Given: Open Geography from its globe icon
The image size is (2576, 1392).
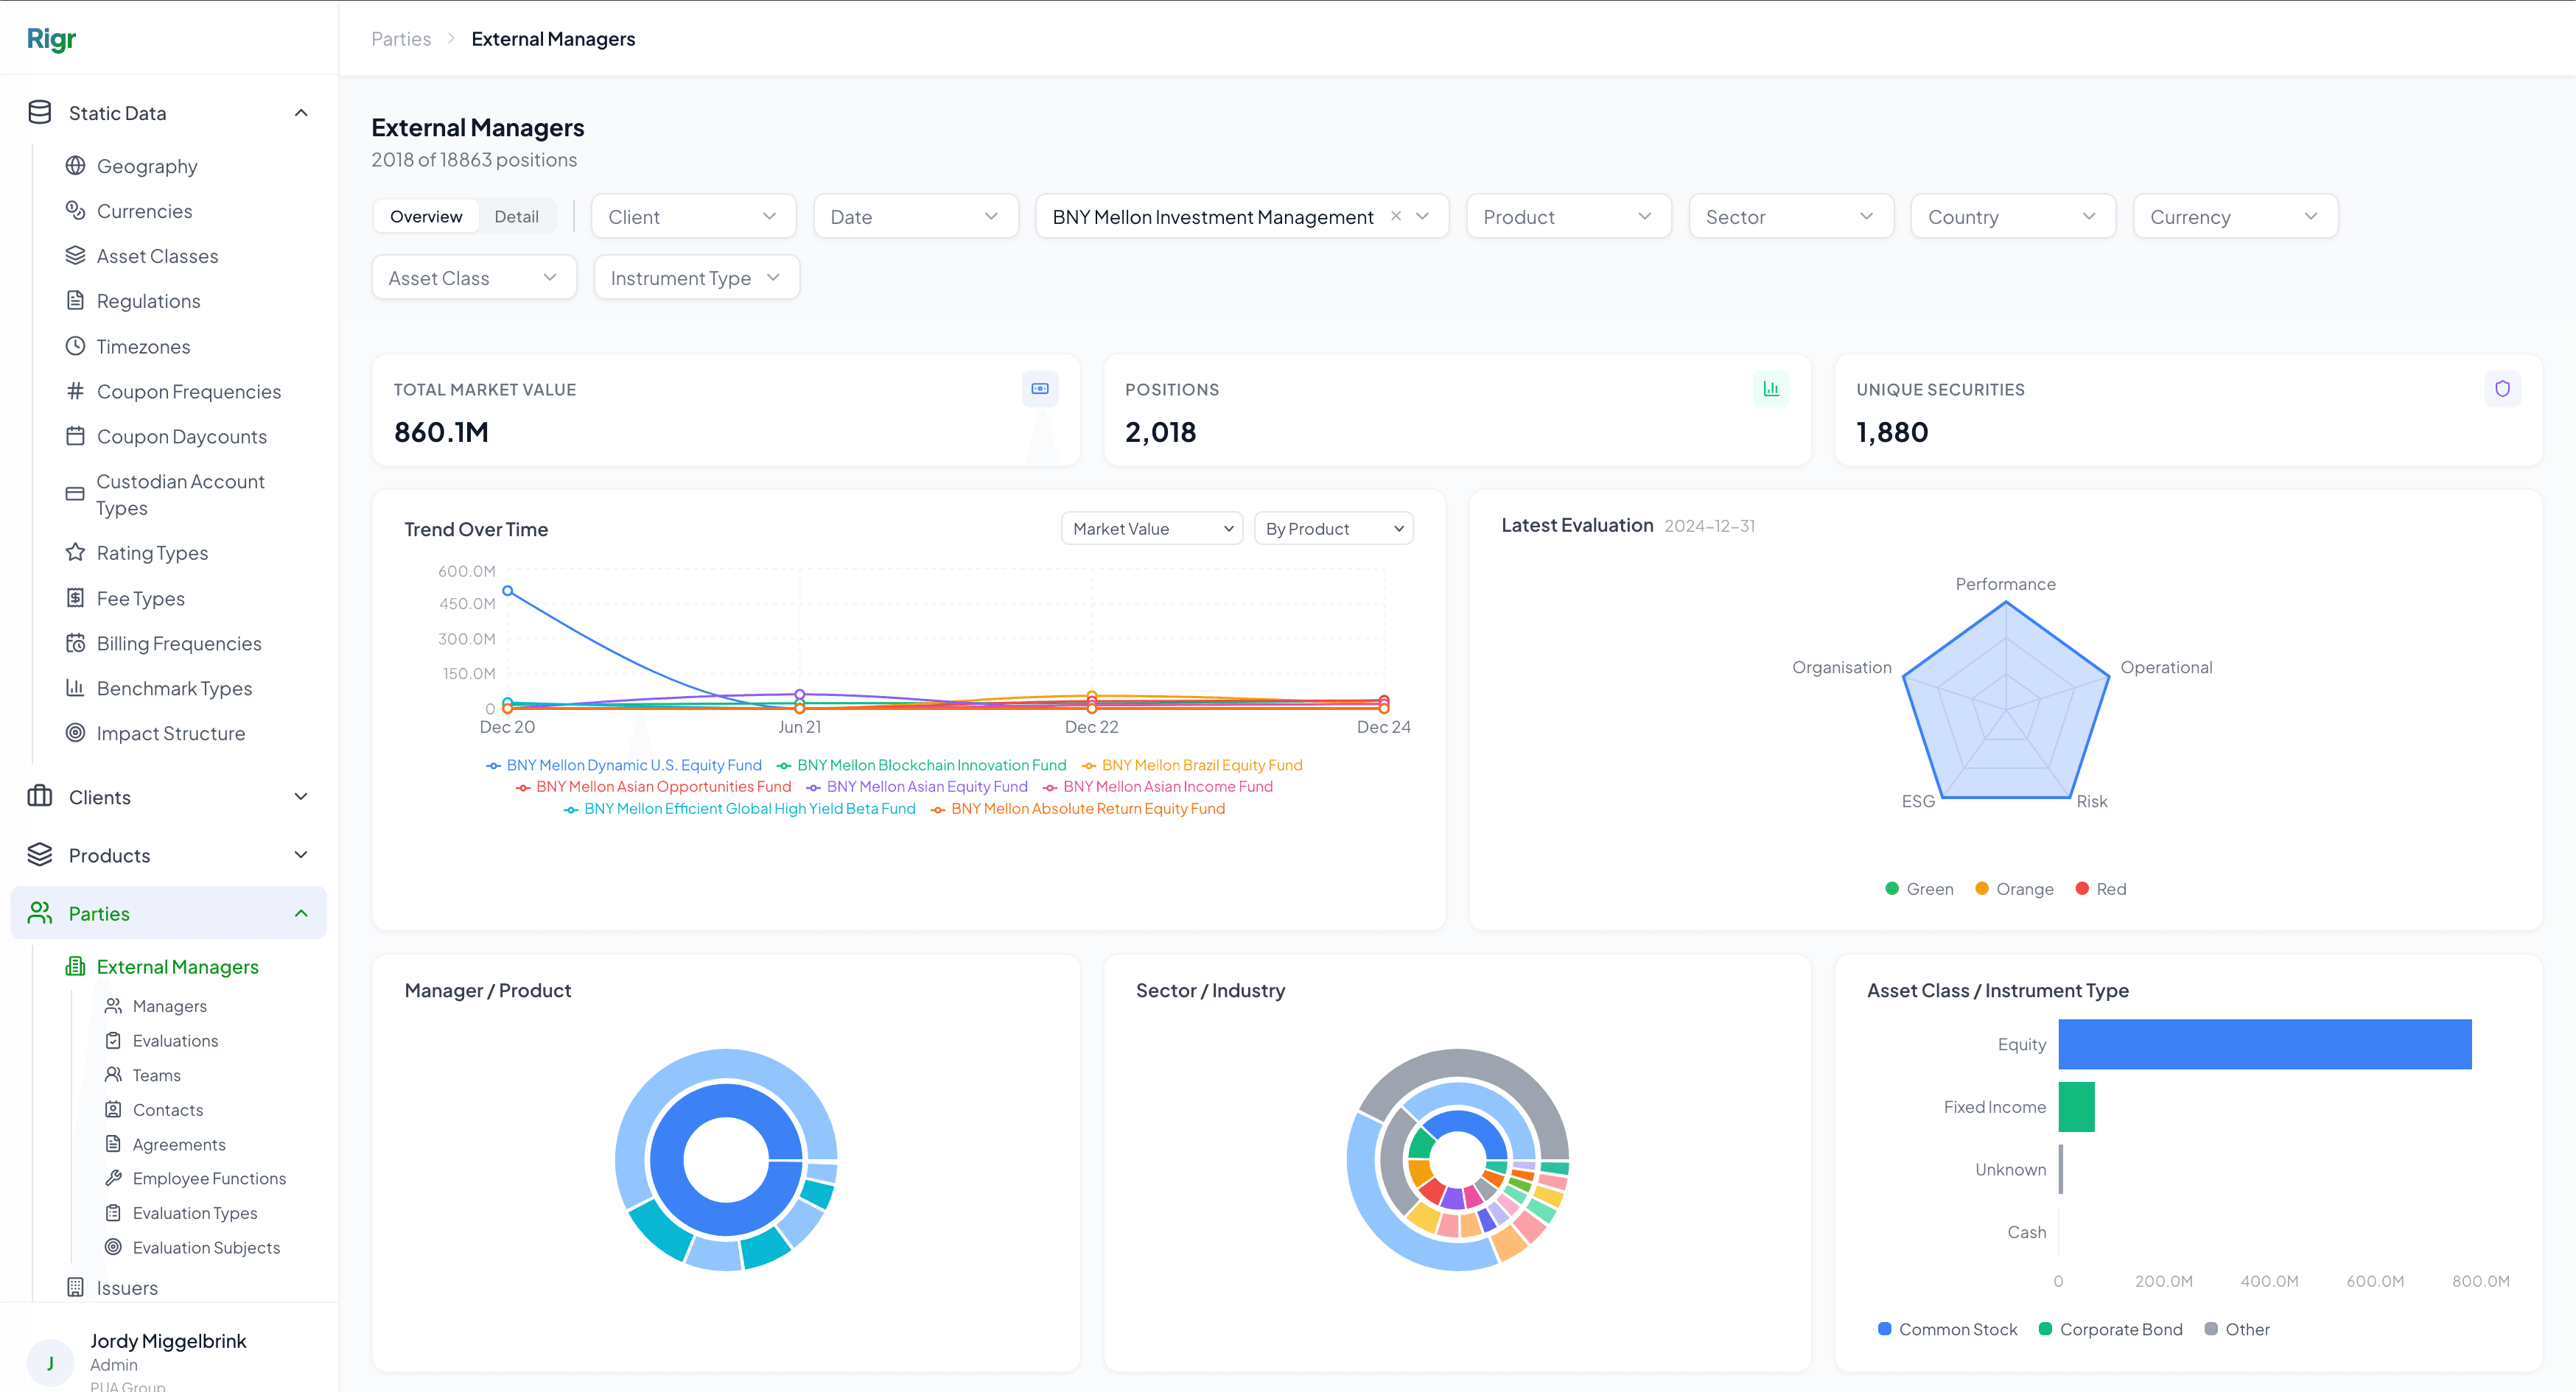Looking at the screenshot, I should point(75,166).
